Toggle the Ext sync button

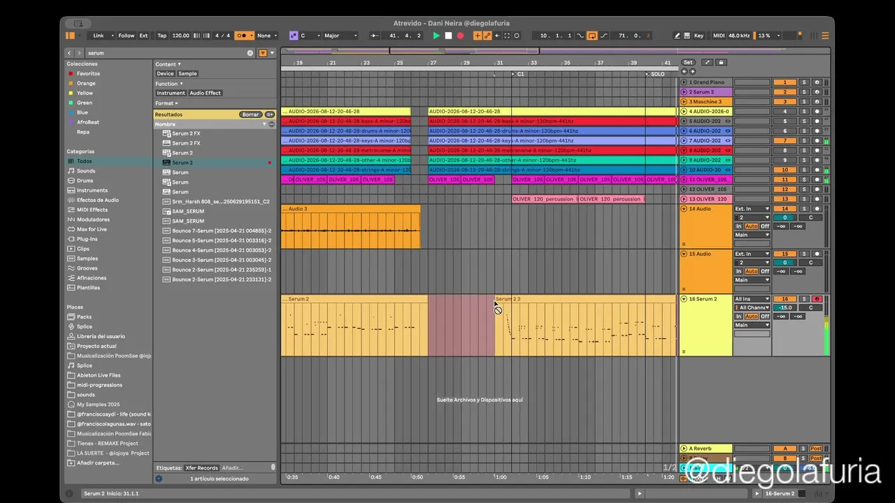point(143,36)
